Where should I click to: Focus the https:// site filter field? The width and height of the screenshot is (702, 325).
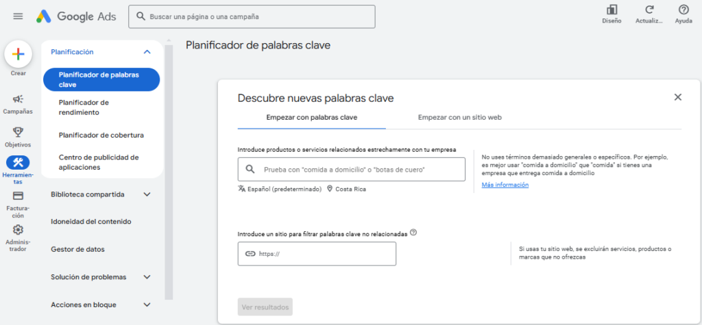click(x=317, y=254)
